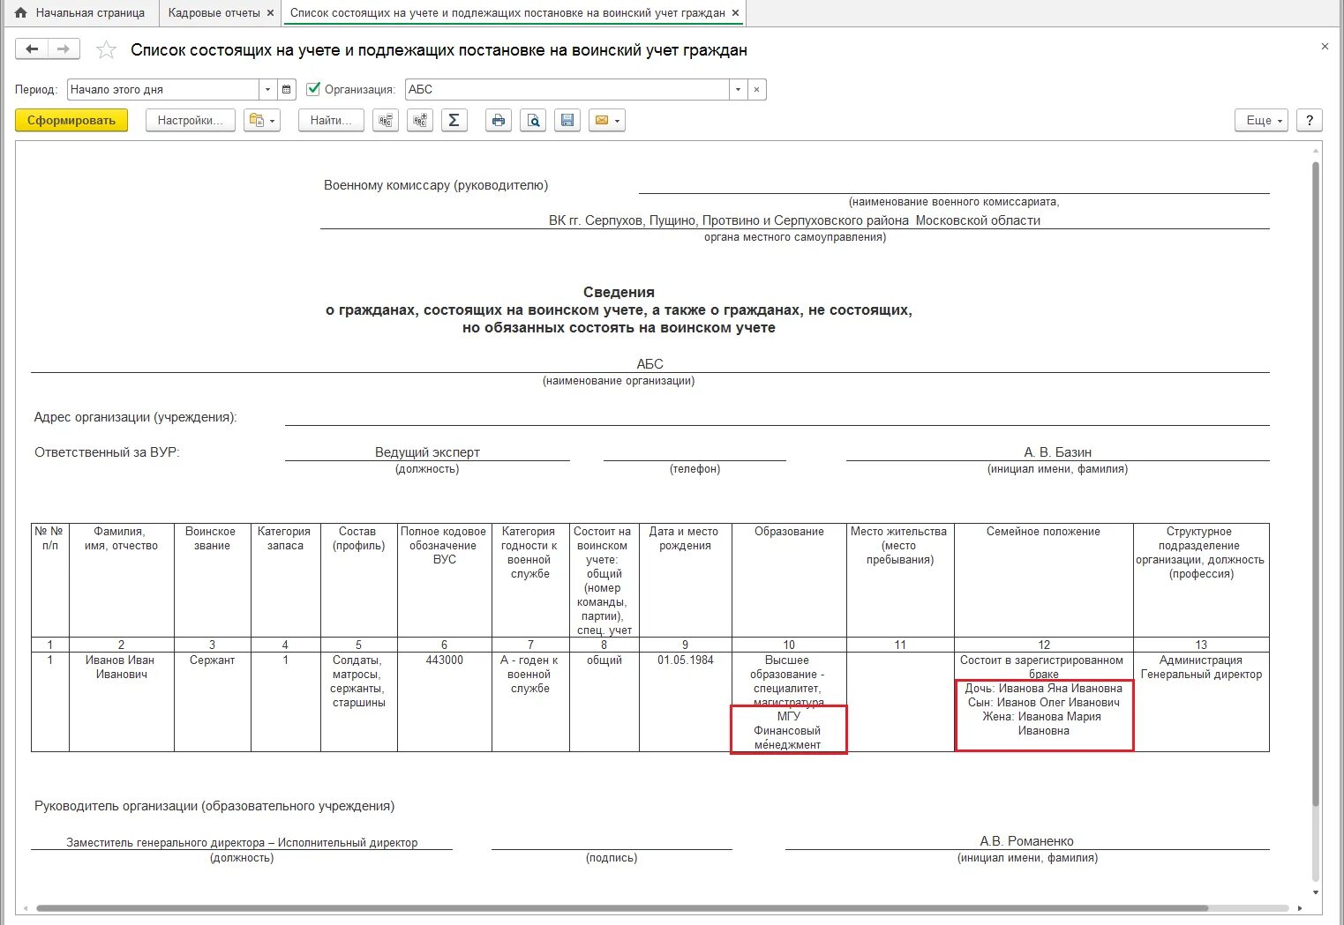Screen dimensions: 1344x925
Task: Select the А.В. Романенко signature name
Action: (x=1026, y=841)
